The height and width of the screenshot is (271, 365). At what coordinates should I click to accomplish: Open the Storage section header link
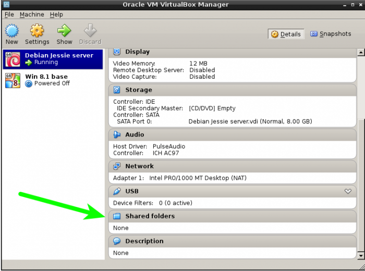139,90
